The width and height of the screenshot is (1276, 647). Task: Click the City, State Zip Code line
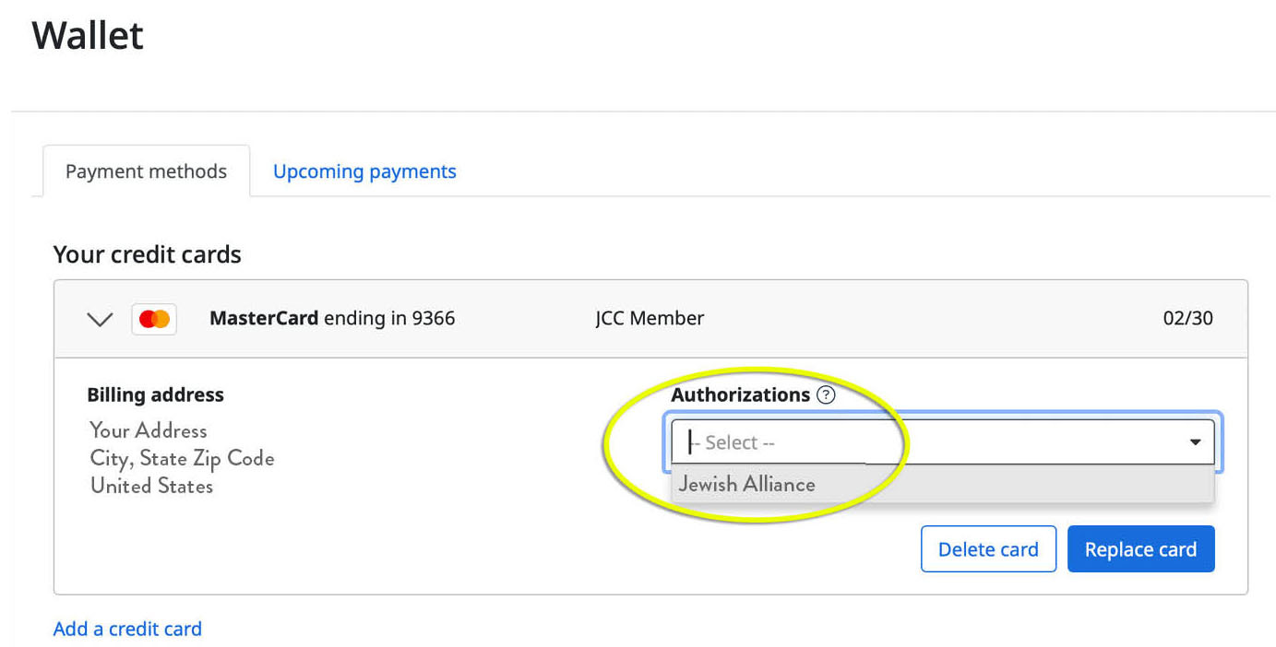pos(182,458)
